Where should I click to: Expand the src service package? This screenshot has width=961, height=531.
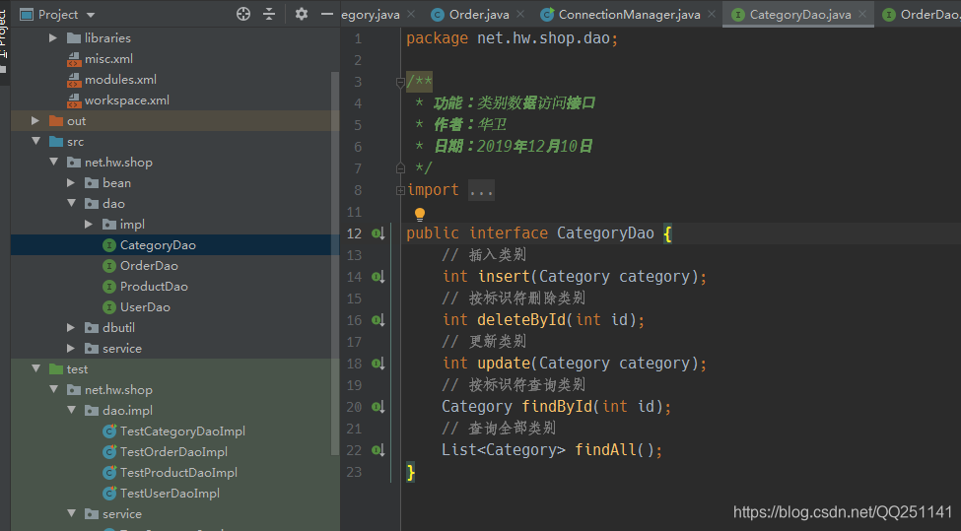coord(71,349)
